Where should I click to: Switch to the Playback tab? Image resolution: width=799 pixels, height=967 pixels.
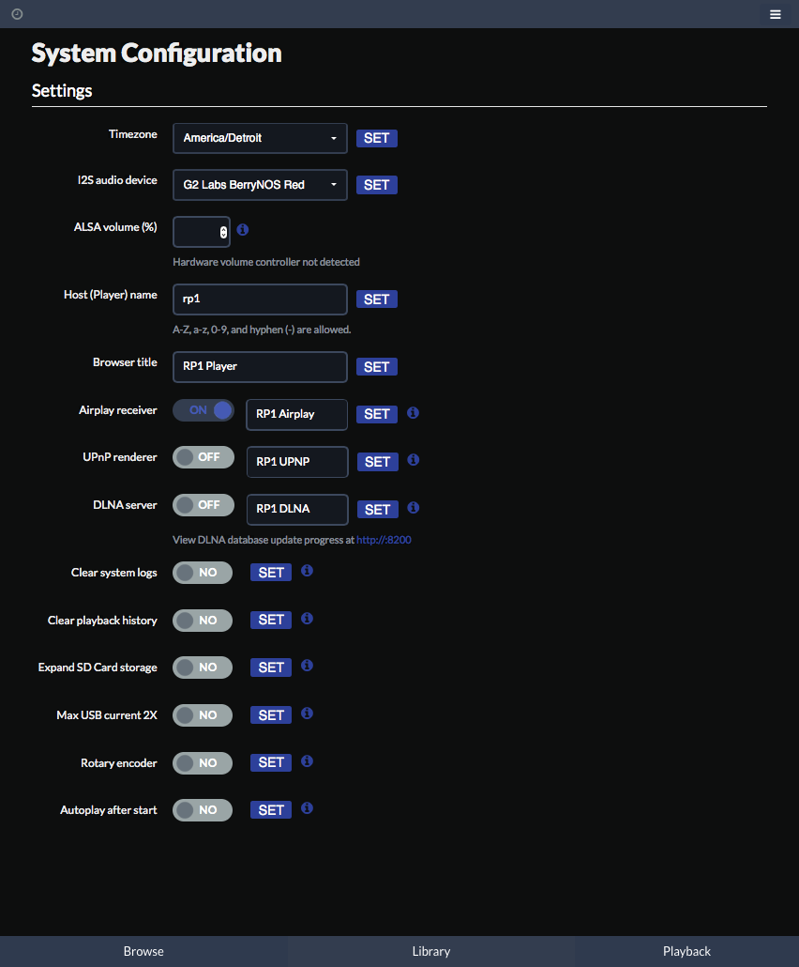coord(686,951)
